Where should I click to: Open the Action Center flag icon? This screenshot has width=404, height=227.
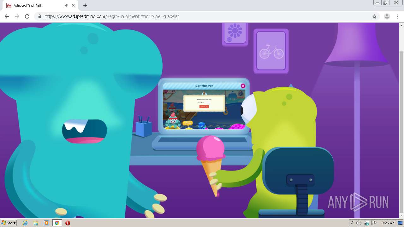[x=374, y=223]
